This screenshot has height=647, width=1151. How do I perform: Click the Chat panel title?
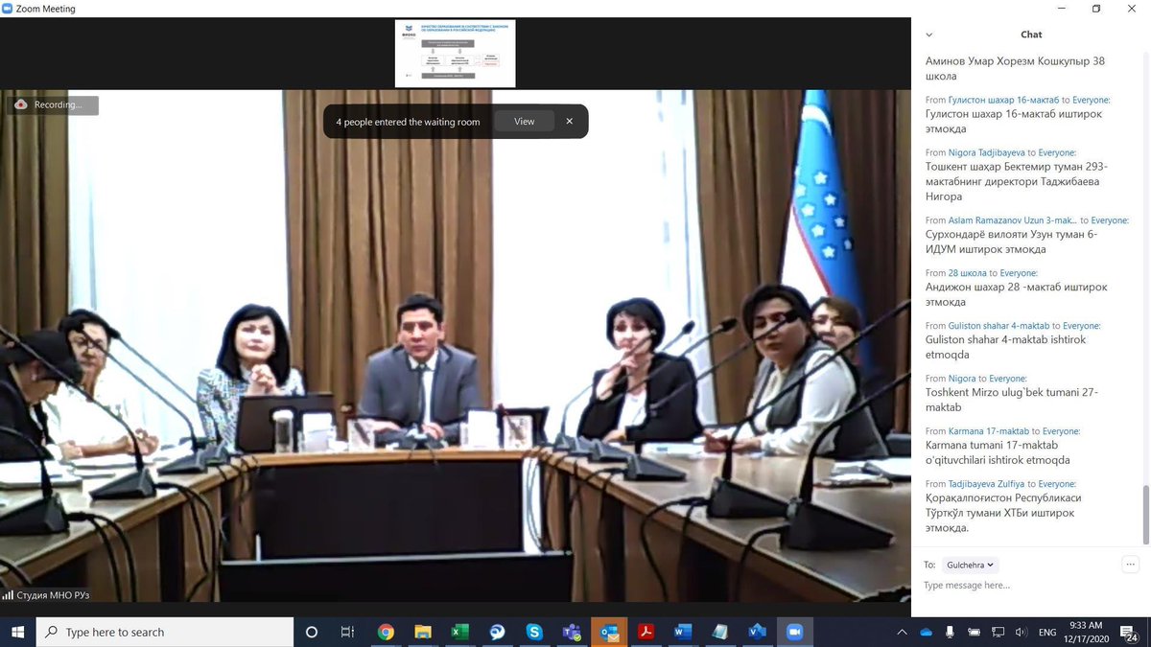(1031, 35)
